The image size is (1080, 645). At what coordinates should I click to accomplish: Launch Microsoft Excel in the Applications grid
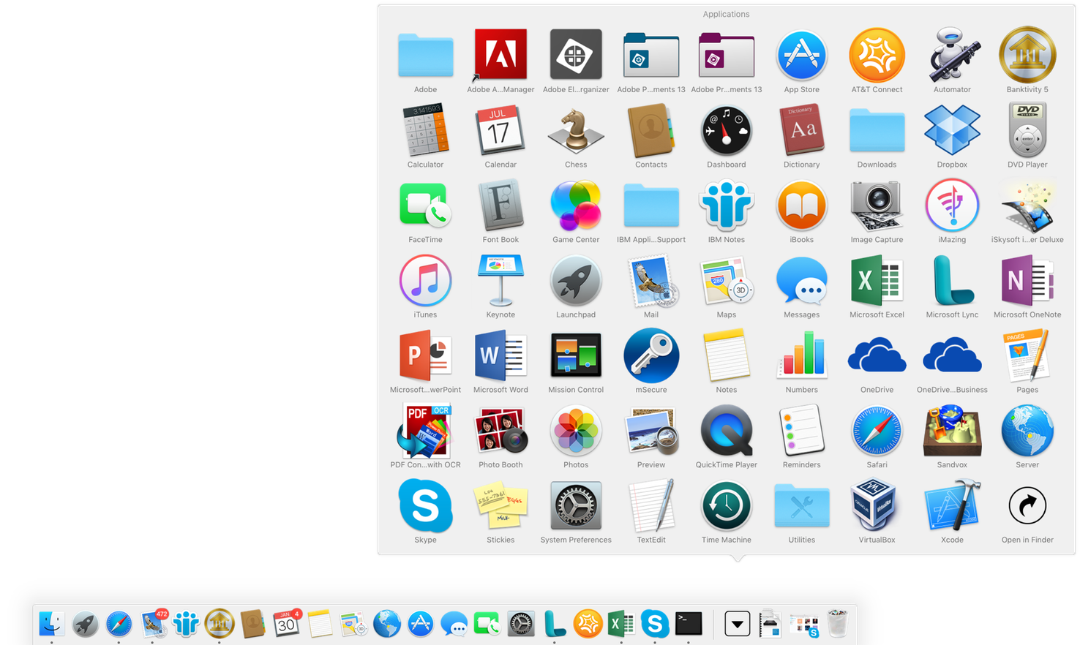click(x=877, y=280)
